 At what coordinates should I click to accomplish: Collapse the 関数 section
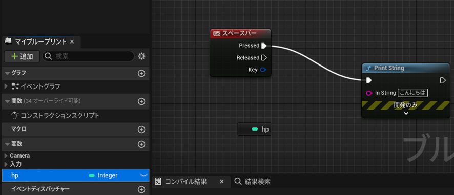coord(8,101)
